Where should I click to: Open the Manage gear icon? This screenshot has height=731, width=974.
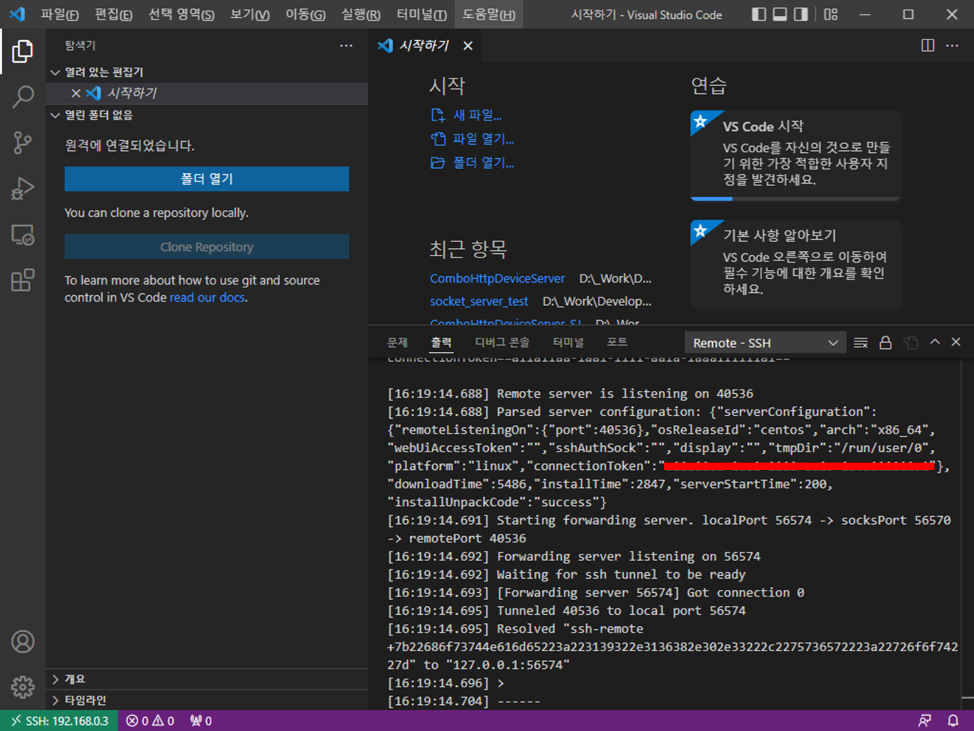(x=23, y=687)
